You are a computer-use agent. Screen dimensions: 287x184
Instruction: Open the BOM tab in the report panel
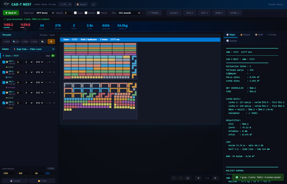pos(259,35)
